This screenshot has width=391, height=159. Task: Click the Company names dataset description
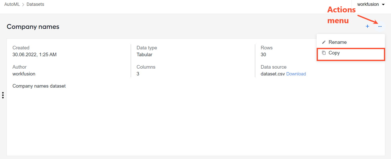pos(39,86)
